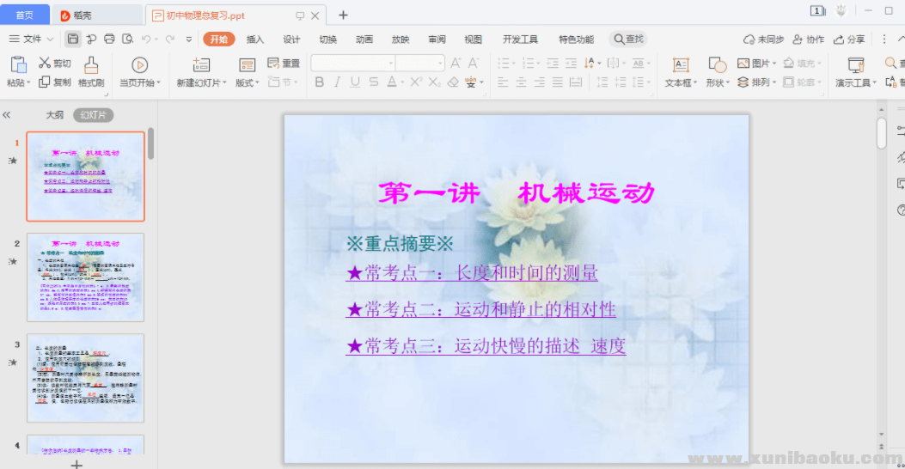
Task: Open the 动画 (Animation) tab
Action: tap(364, 40)
